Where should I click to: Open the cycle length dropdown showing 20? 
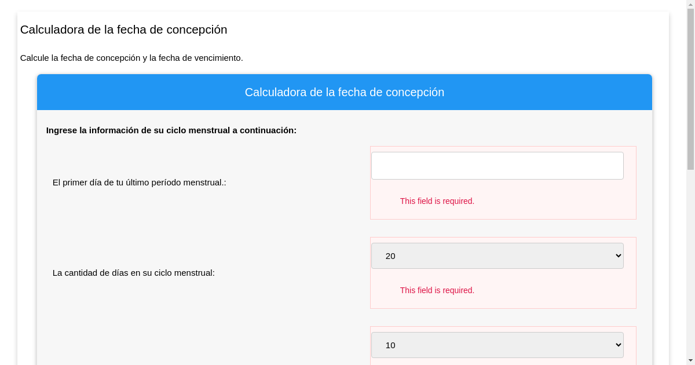pos(497,256)
